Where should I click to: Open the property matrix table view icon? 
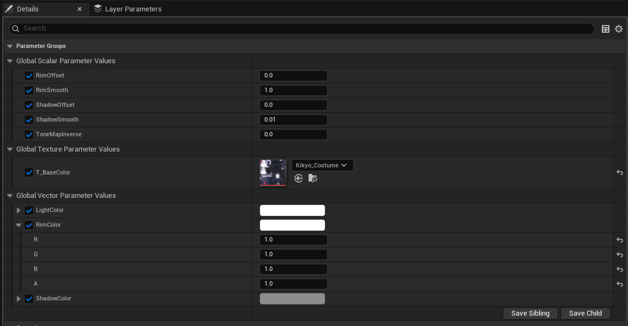coord(606,29)
